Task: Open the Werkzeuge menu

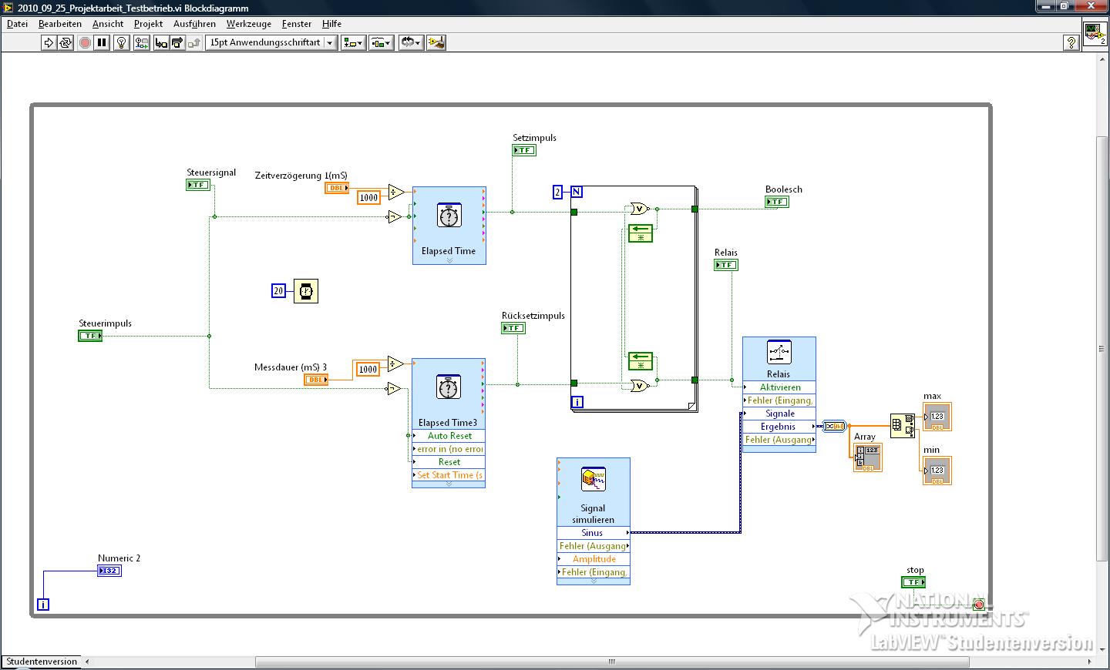Action: point(248,24)
